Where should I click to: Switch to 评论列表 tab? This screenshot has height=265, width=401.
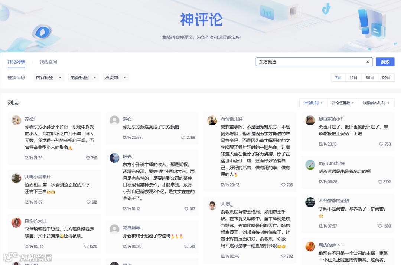tap(16, 62)
